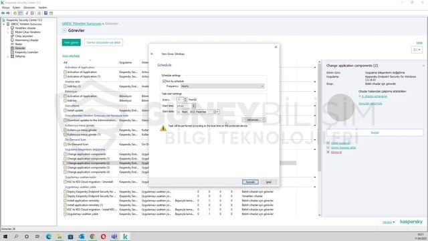
Task: Click the Başlat button in the side panel
Action: [x=374, y=133]
